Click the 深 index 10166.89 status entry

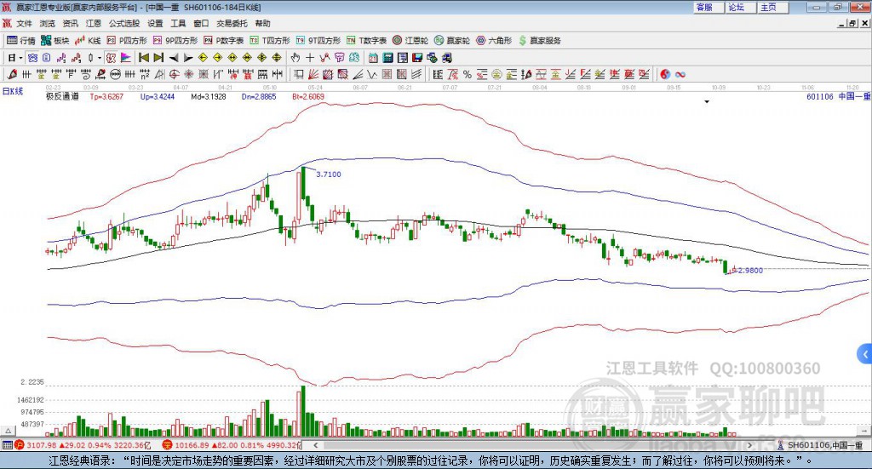point(232,445)
